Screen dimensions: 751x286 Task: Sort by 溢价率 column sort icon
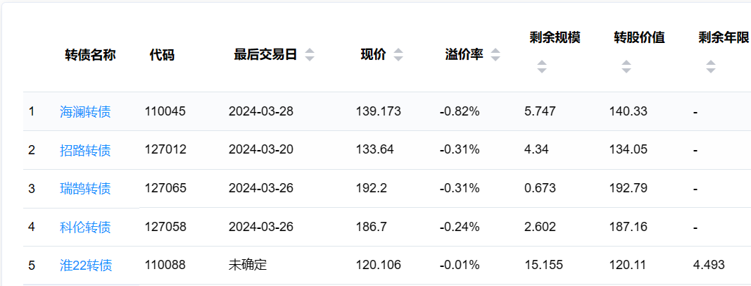pos(496,55)
